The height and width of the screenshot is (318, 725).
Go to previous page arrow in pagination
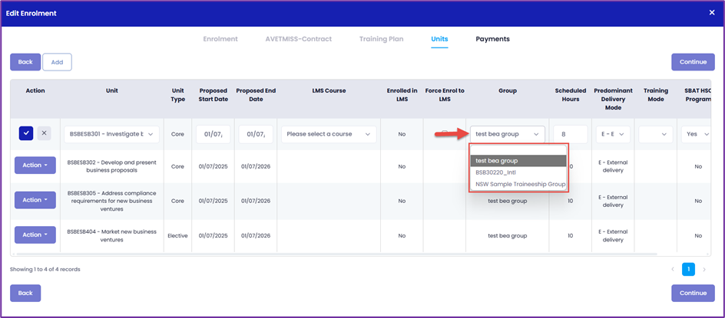(x=673, y=269)
